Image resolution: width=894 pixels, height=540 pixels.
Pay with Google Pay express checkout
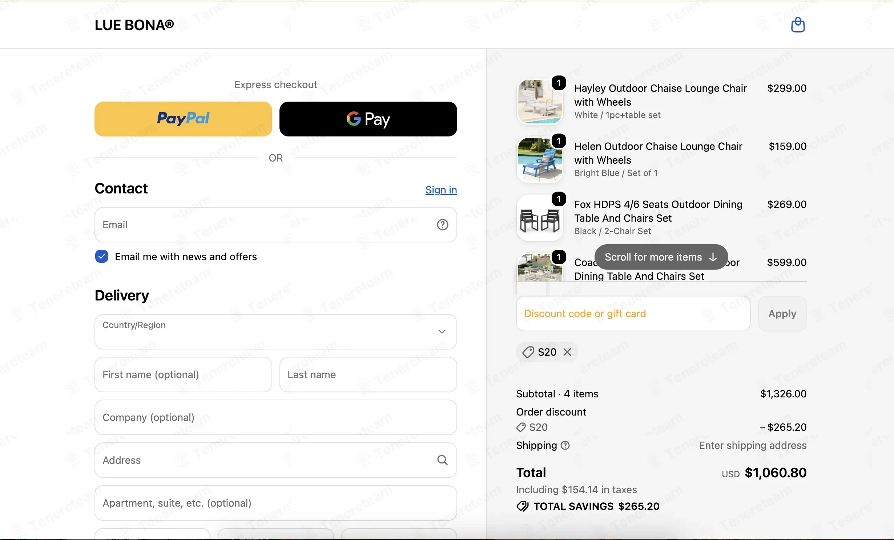368,119
